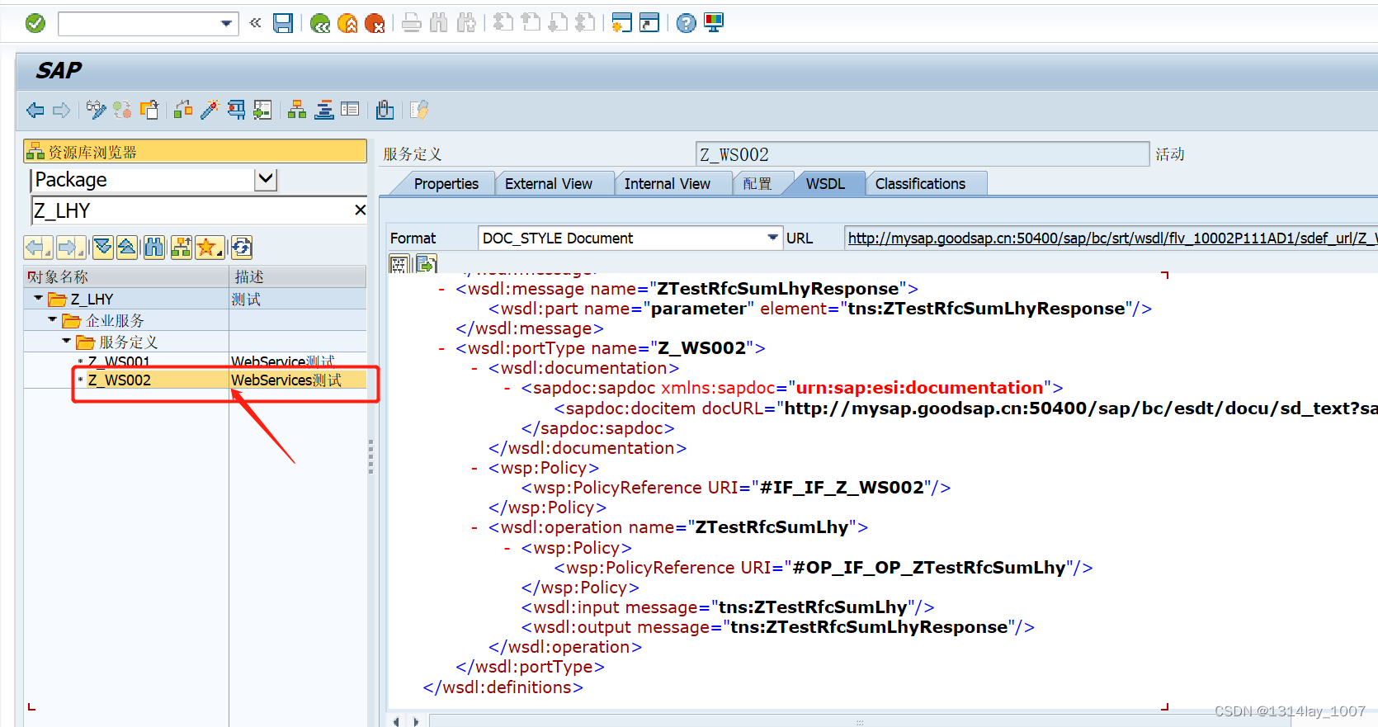Click the green Back button icon
This screenshot has height=727, width=1378.
[320, 23]
